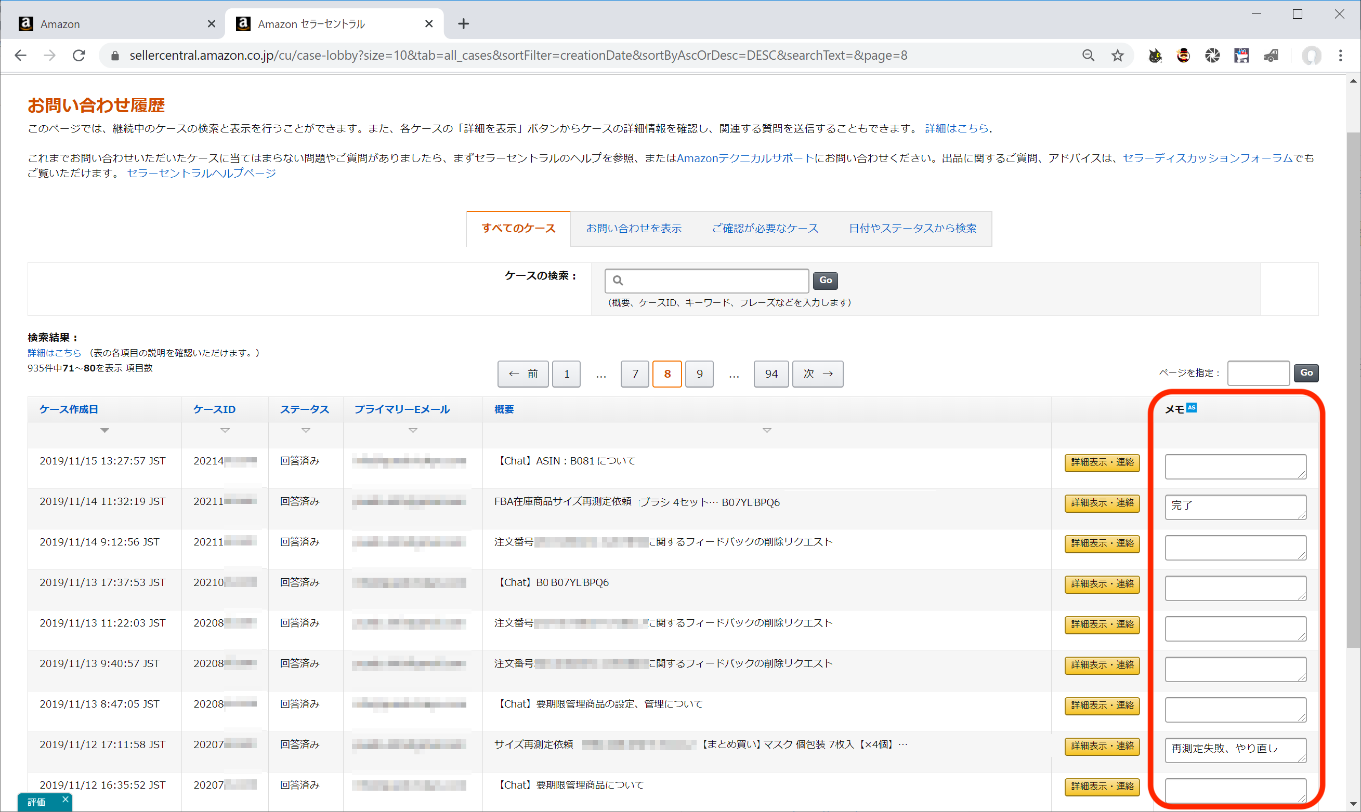Click the AS badge next to メモ
The height and width of the screenshot is (812, 1361).
coord(1192,407)
